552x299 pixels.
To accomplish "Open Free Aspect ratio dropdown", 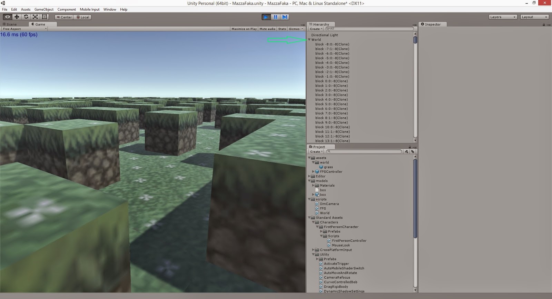I will (24, 29).
